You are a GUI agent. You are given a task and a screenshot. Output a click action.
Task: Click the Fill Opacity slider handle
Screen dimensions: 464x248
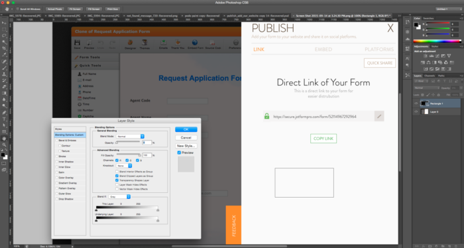point(140,155)
